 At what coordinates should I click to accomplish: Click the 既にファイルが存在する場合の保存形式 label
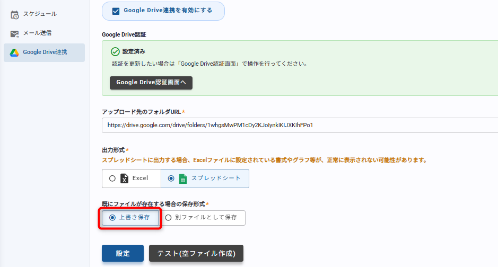tap(153, 204)
